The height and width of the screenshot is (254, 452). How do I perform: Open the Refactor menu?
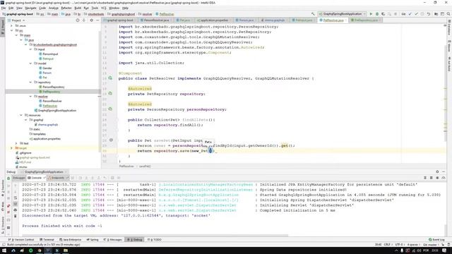click(x=66, y=8)
